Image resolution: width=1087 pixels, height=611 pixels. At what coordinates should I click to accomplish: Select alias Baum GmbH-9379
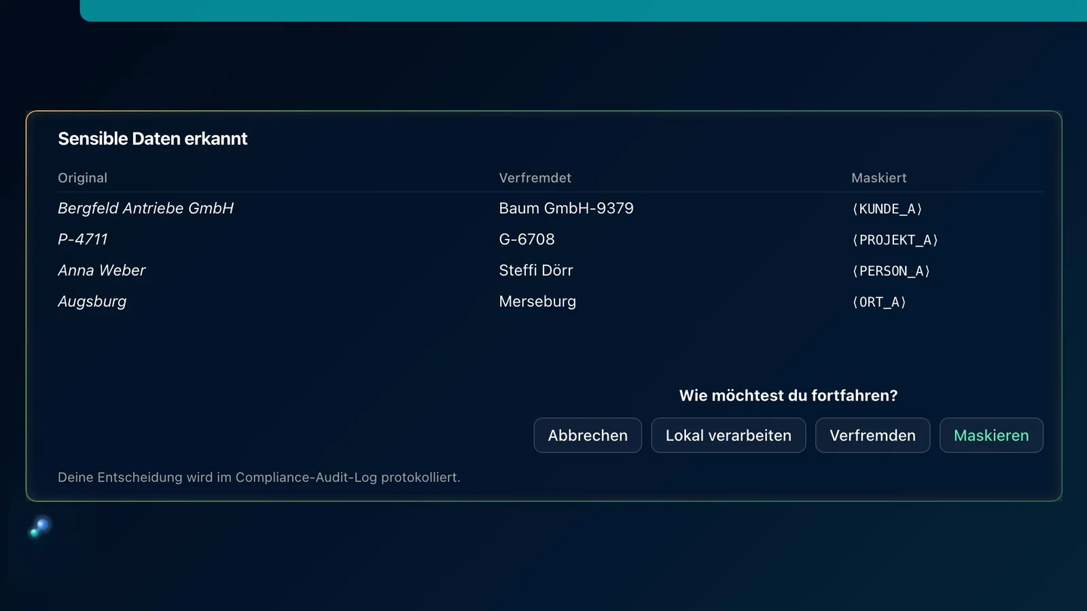(x=566, y=208)
